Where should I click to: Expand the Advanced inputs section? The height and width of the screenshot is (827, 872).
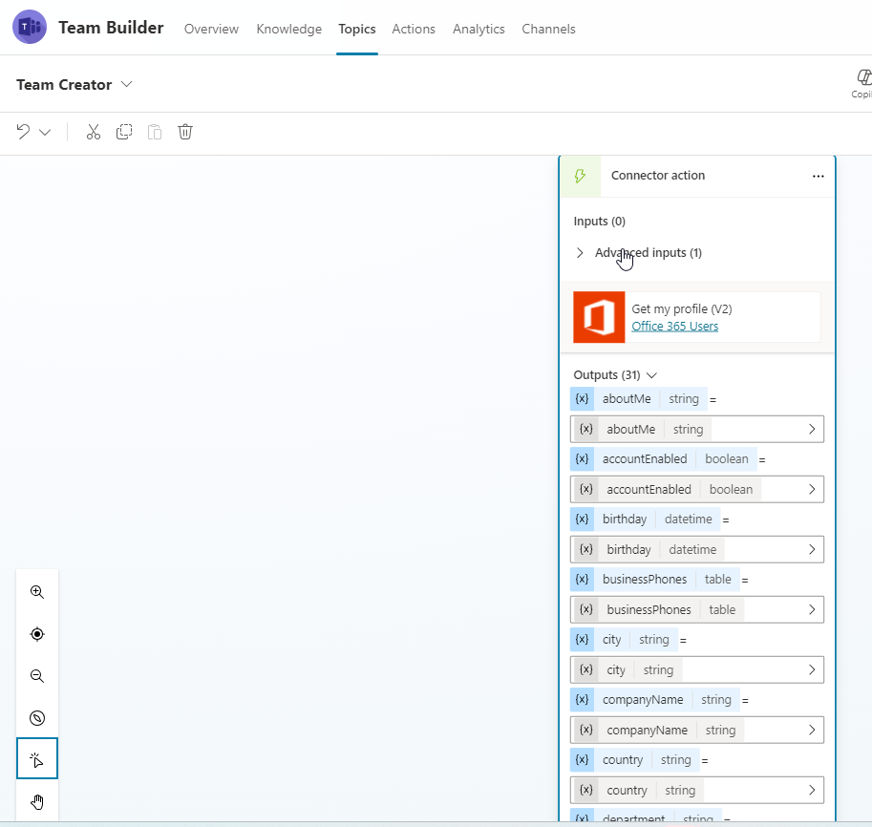[580, 252]
